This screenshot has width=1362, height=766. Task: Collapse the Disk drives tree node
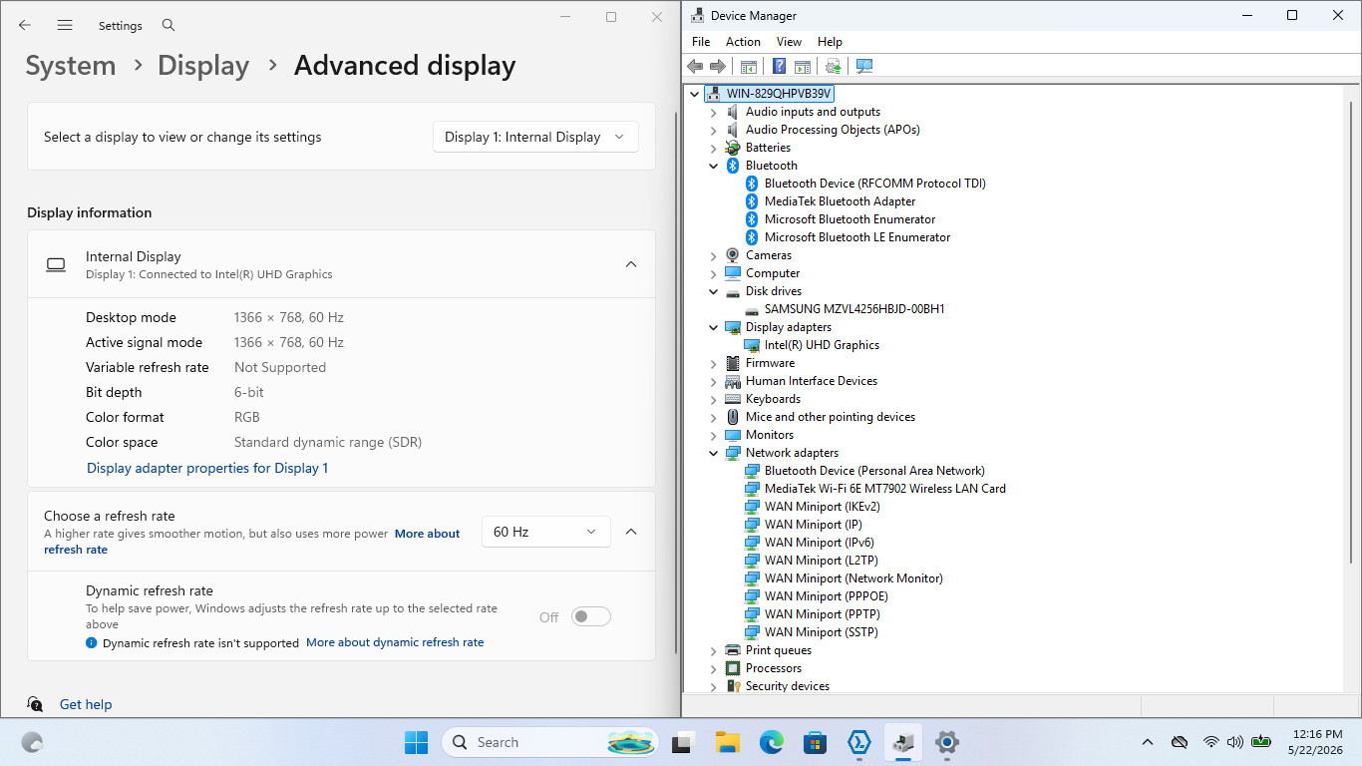(714, 291)
